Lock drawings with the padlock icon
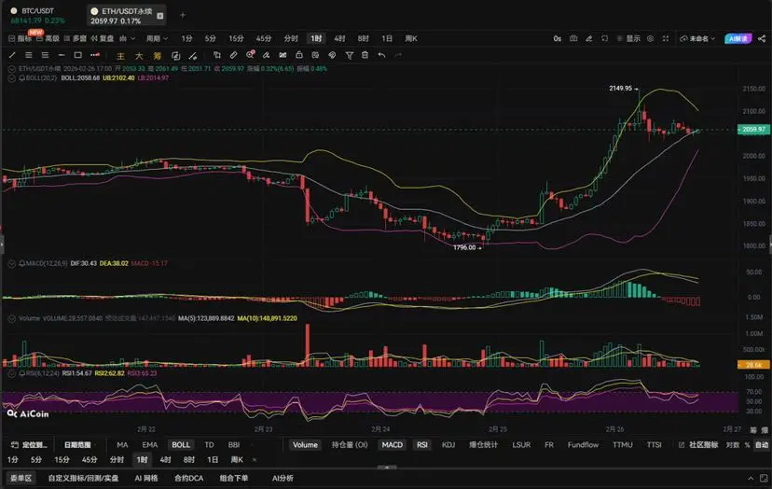 point(299,55)
